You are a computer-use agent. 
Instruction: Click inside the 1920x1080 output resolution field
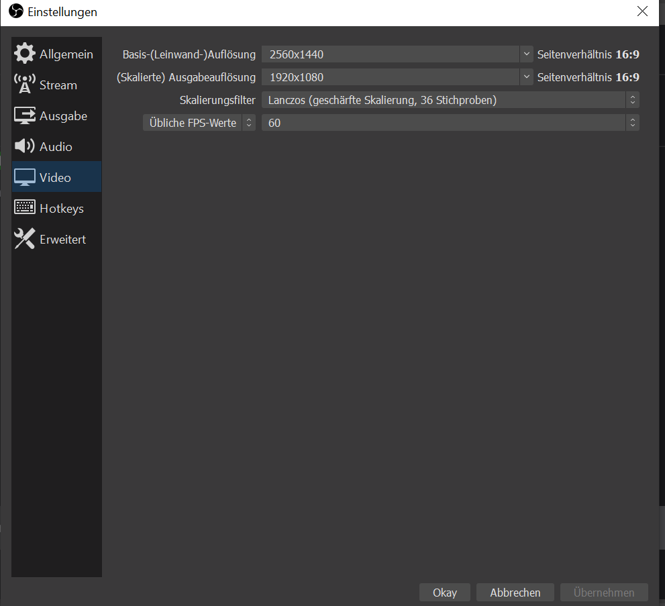[389, 77]
